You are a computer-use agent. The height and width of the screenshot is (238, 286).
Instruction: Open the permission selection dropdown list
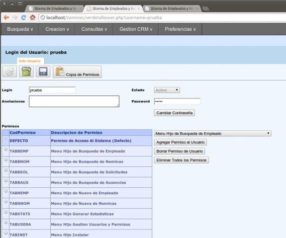pyautogui.click(x=213, y=133)
